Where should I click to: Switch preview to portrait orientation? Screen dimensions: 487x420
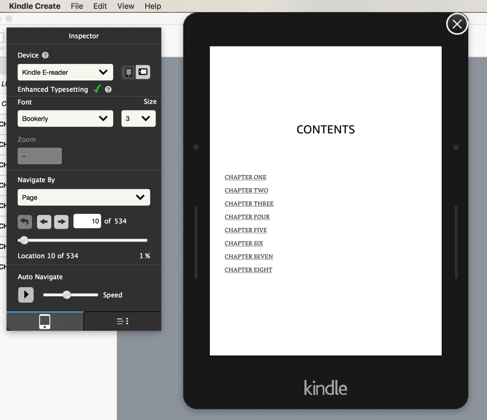(x=129, y=72)
